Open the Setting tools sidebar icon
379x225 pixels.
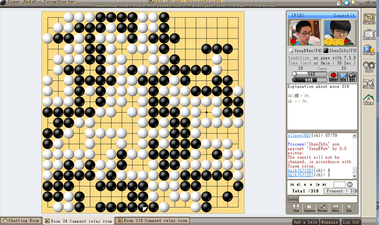coord(369,83)
